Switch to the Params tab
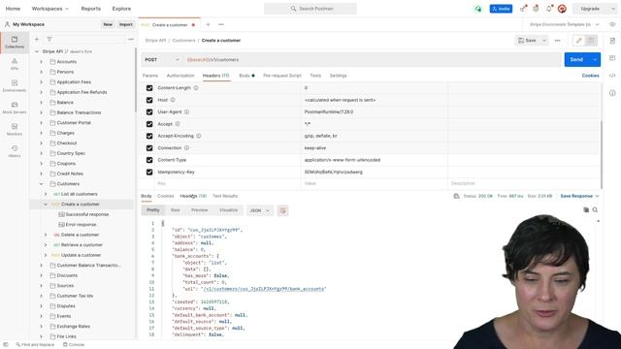 coord(150,76)
